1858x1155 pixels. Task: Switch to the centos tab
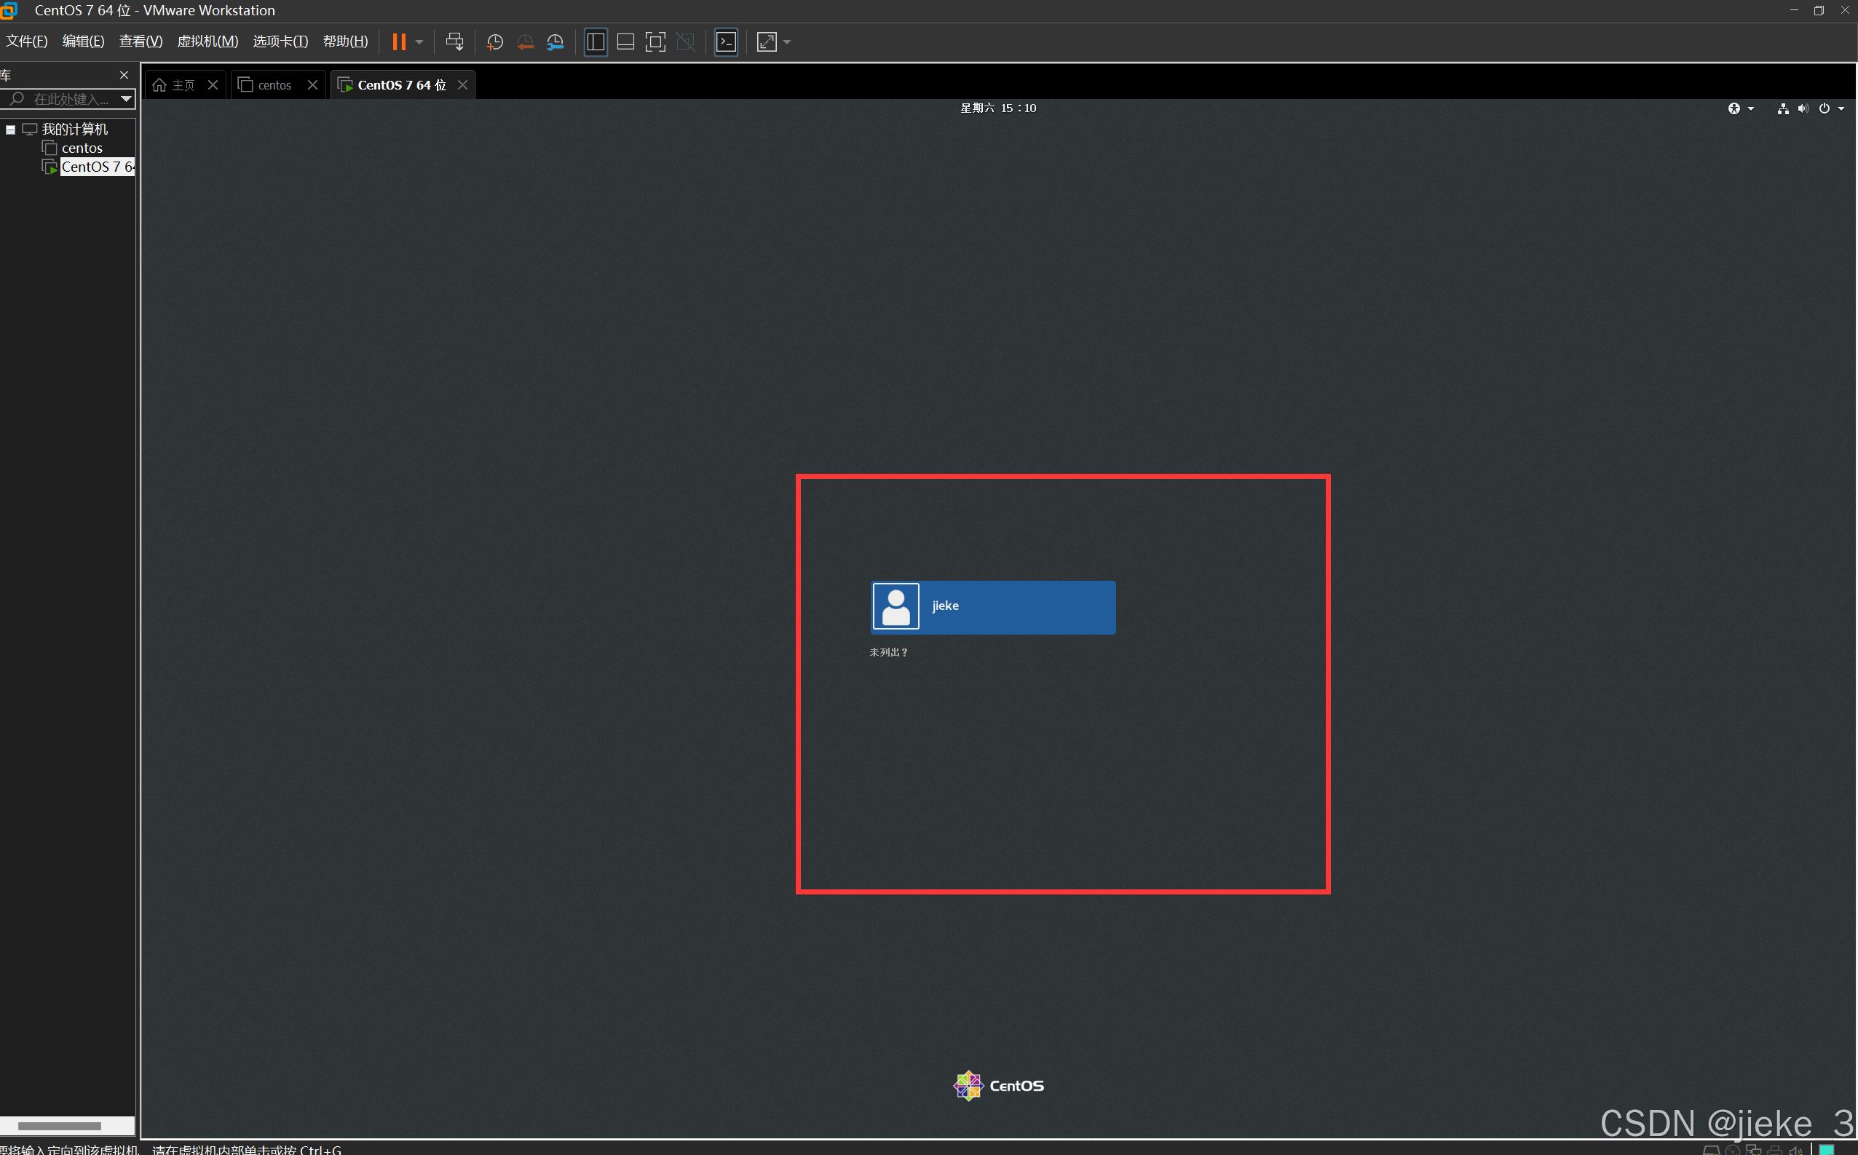pos(274,85)
